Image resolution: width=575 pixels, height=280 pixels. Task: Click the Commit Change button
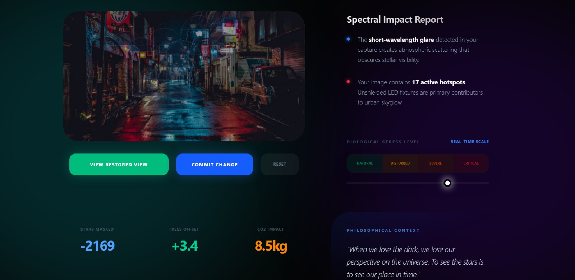[215, 165]
